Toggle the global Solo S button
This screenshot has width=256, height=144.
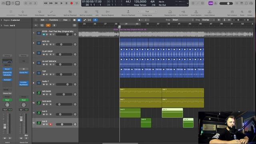click(54, 25)
